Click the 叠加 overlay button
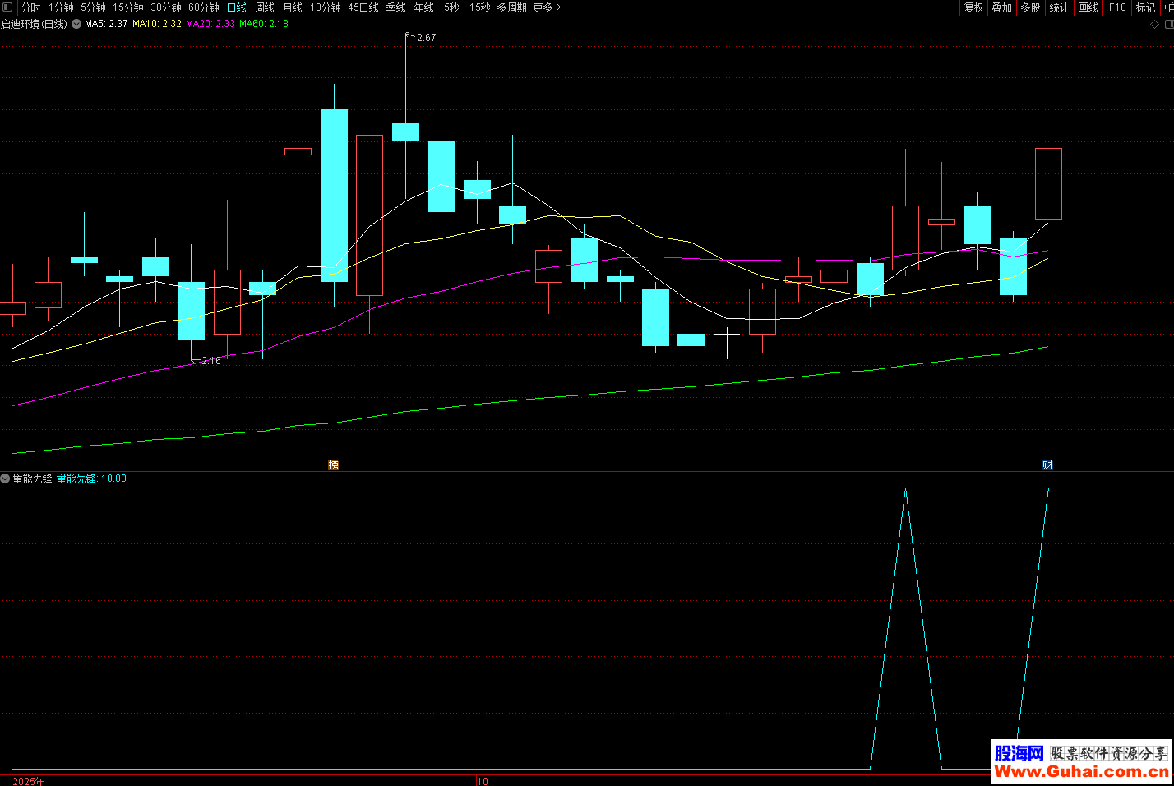This screenshot has width=1174, height=786. [1001, 7]
